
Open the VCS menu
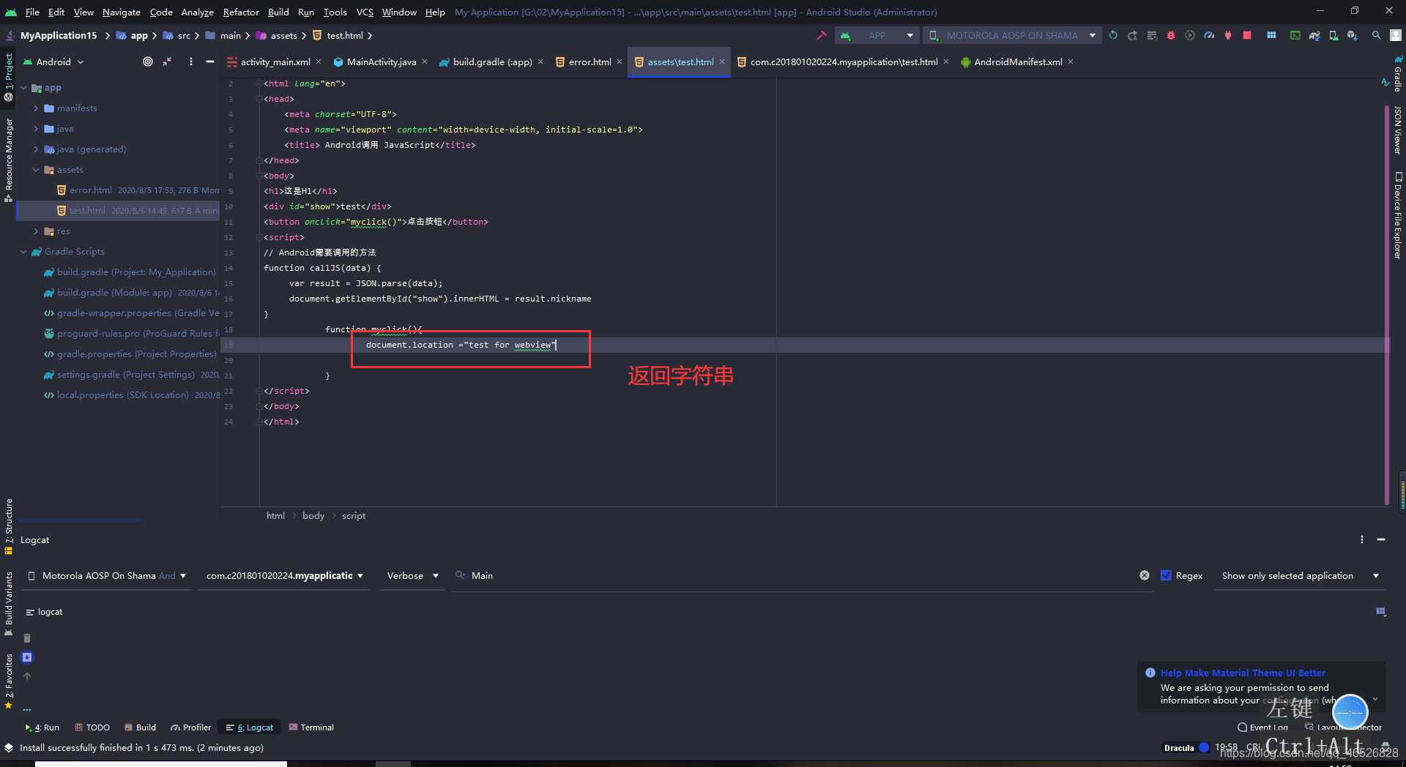pyautogui.click(x=365, y=12)
